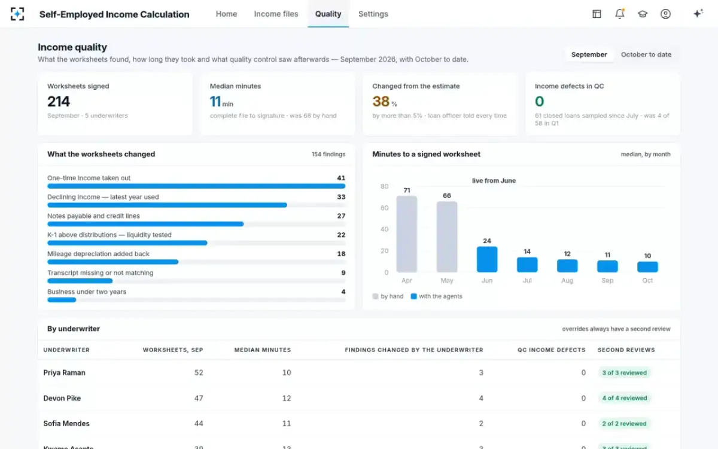This screenshot has width=718, height=449.
Task: Click "Transcript missing or not matching" label
Action: (101, 273)
